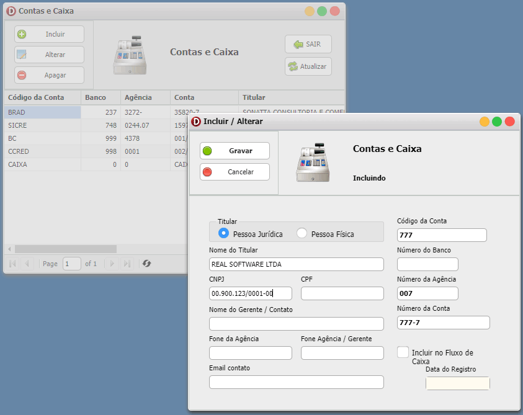The width and height of the screenshot is (523, 415).
Task: Click the red close button of Contas e Caixa
Action: pyautogui.click(x=335, y=11)
